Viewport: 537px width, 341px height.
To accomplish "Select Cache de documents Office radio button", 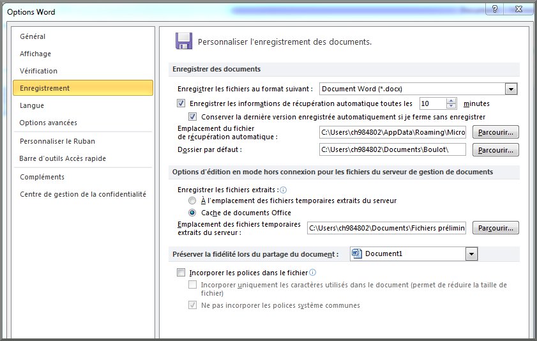I will 193,213.
